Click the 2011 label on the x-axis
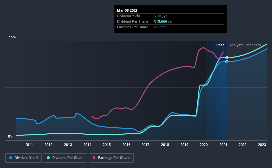The image size is (272, 168). [29, 144]
